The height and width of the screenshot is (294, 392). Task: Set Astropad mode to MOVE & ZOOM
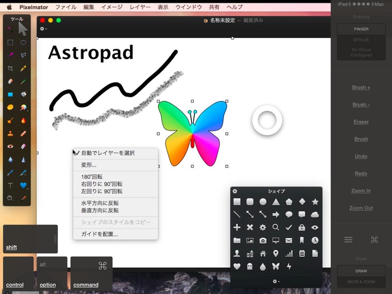pyautogui.click(x=361, y=282)
